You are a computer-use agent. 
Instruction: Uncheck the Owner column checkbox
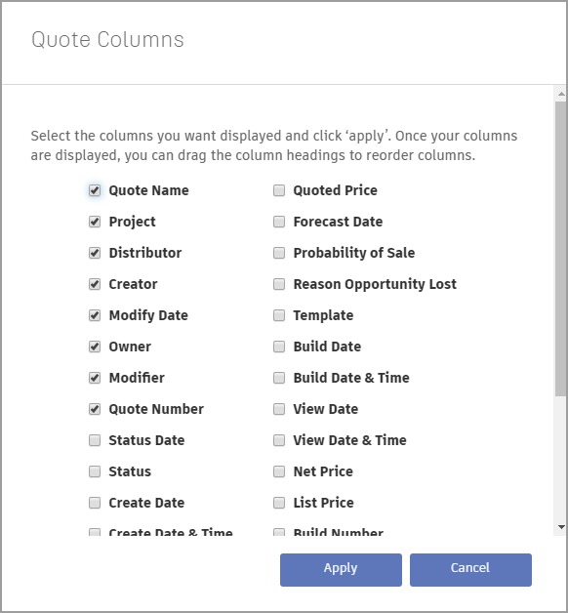95,347
